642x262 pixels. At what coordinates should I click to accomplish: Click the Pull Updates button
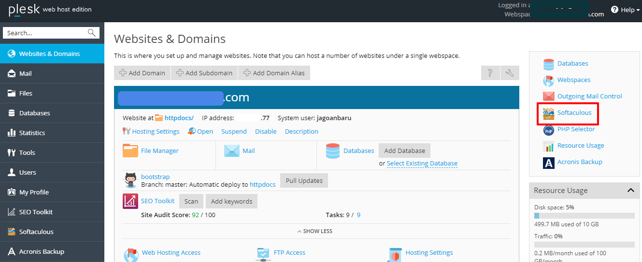[x=304, y=180]
